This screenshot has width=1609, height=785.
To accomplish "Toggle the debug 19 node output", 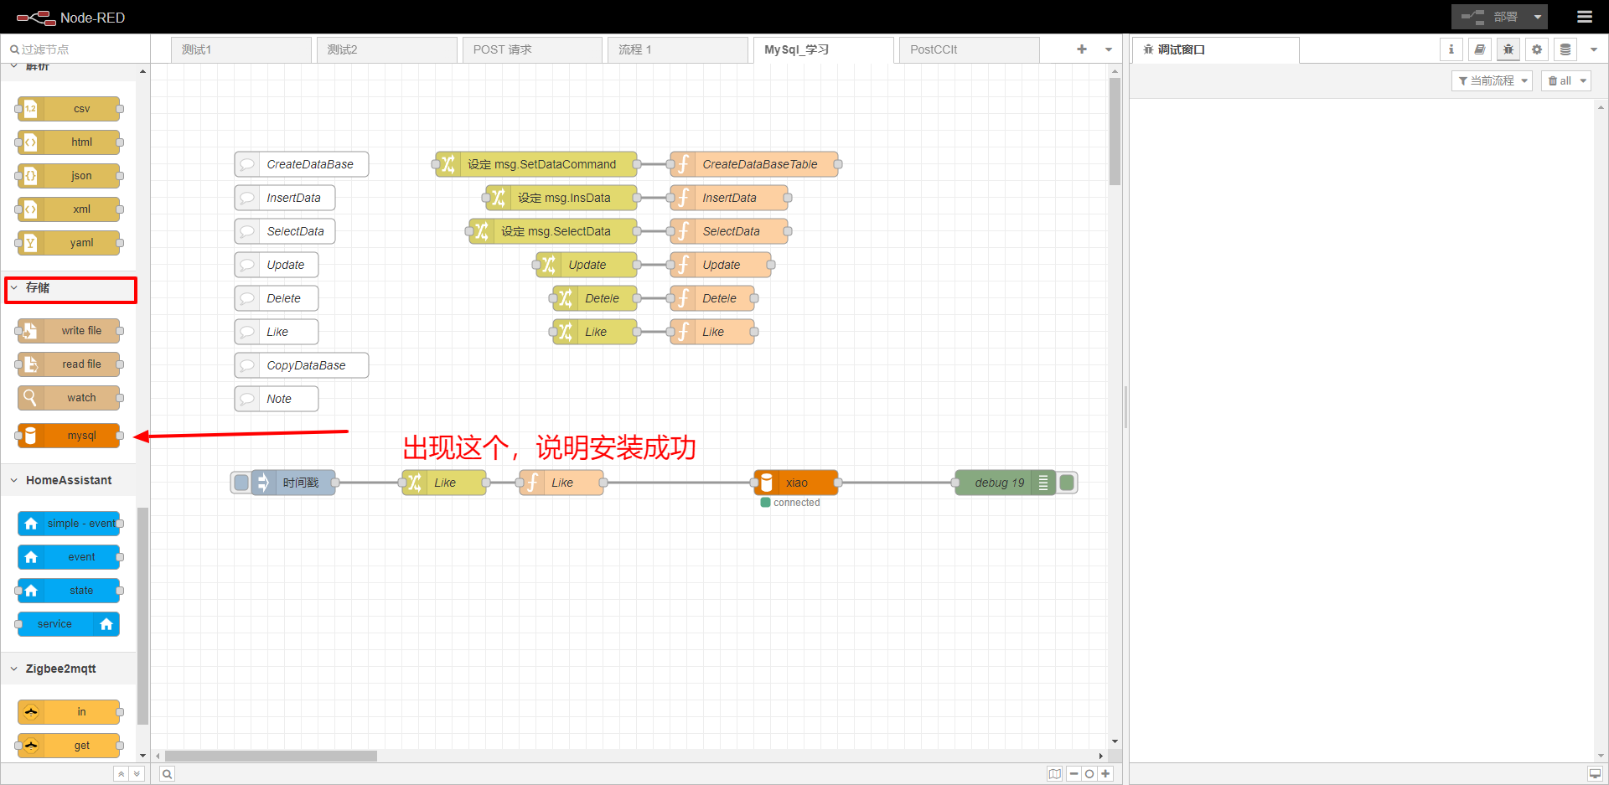I will tap(1067, 483).
